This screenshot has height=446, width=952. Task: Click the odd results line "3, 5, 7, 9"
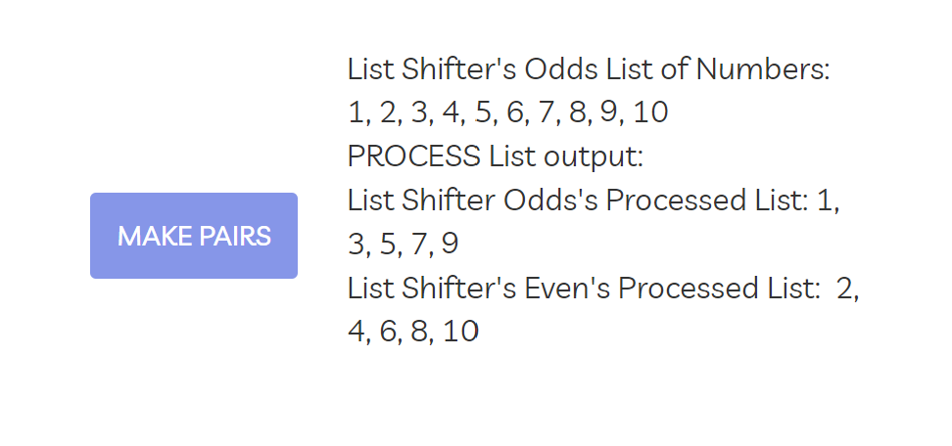[404, 245]
